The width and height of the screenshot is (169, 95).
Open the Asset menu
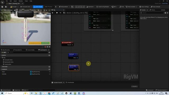click(x=15, y=1)
